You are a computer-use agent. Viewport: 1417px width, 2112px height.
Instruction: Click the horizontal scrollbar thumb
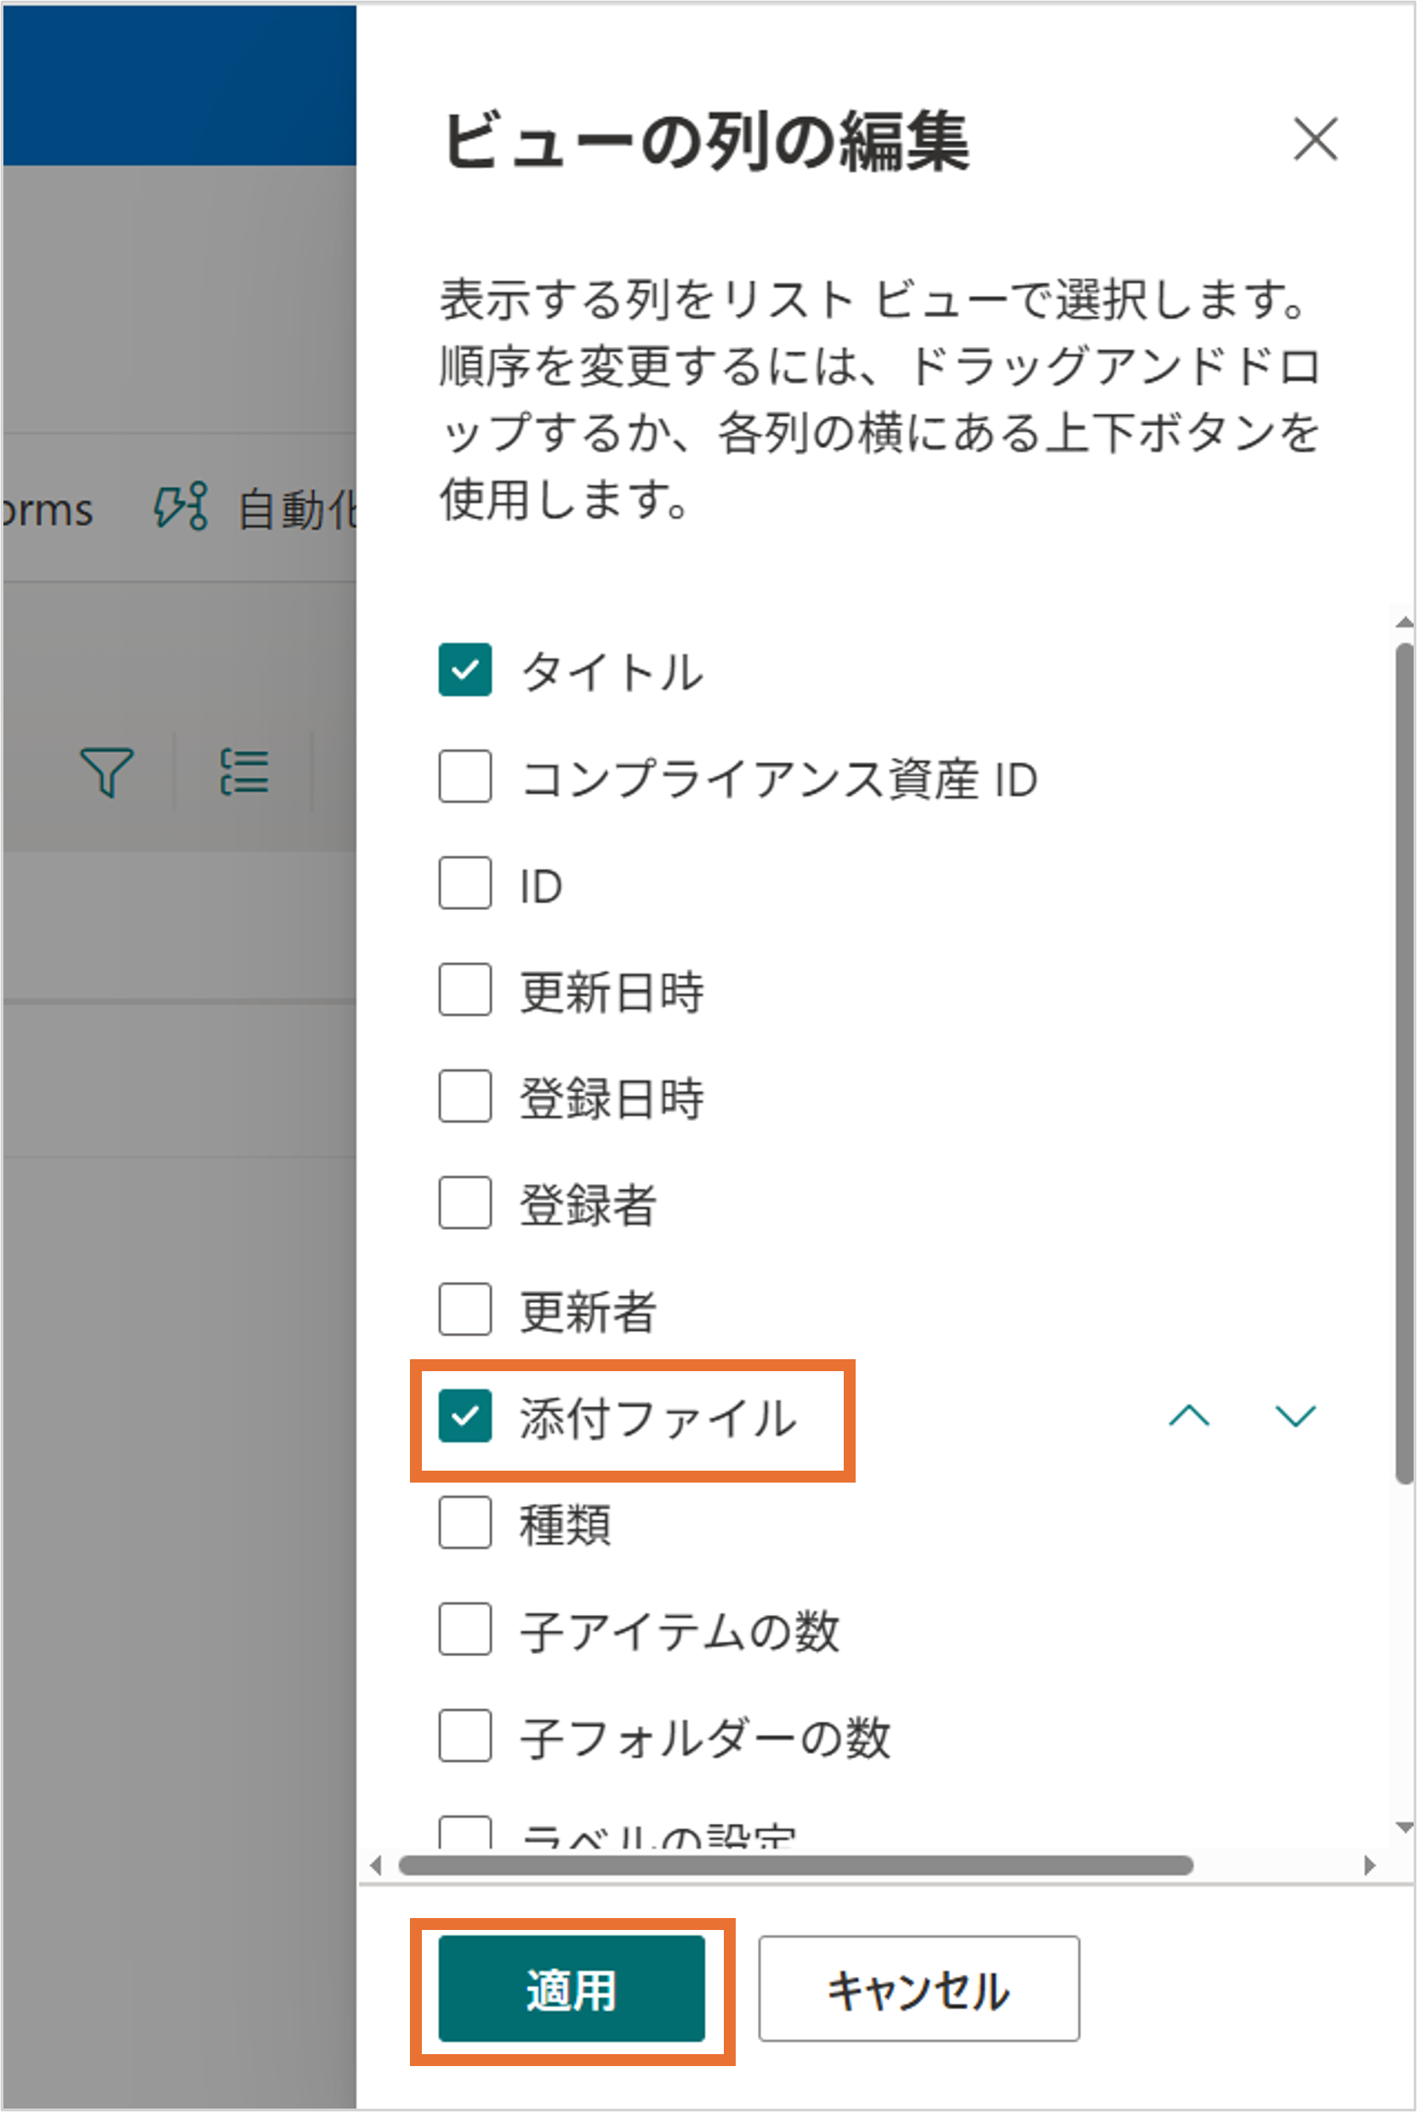(795, 1865)
